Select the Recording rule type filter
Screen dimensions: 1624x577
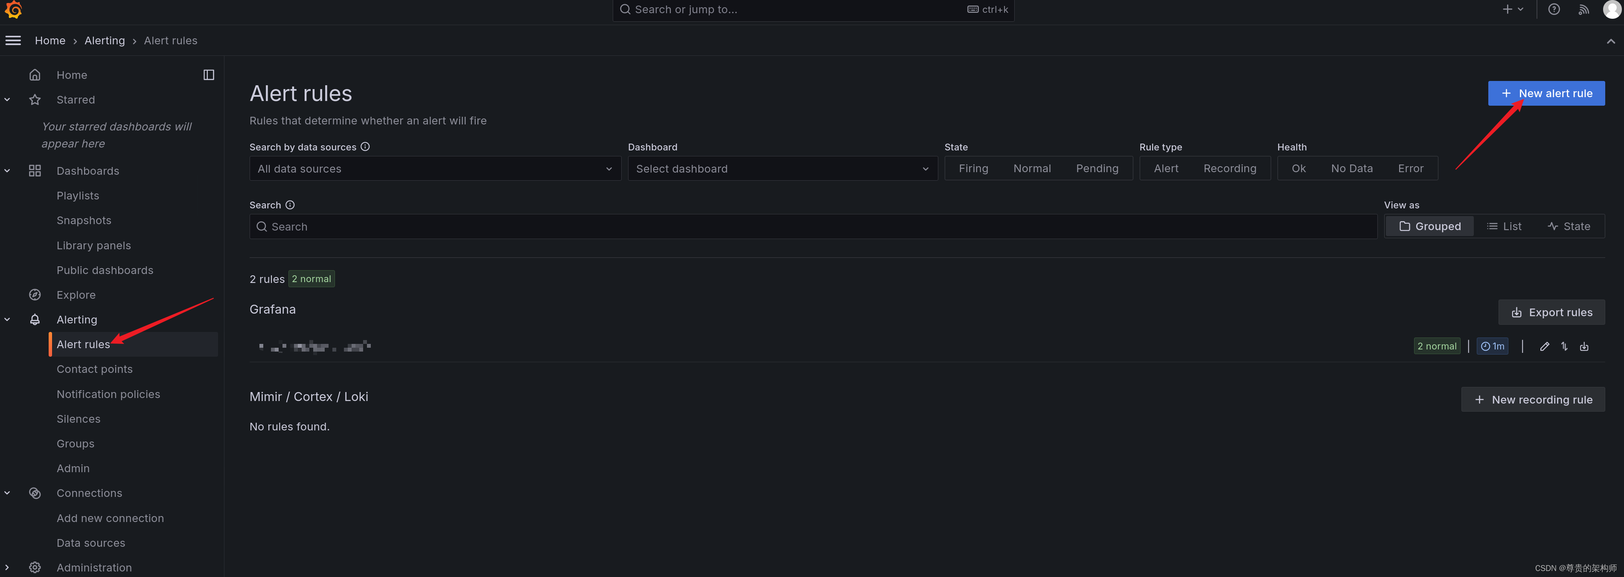click(x=1229, y=168)
